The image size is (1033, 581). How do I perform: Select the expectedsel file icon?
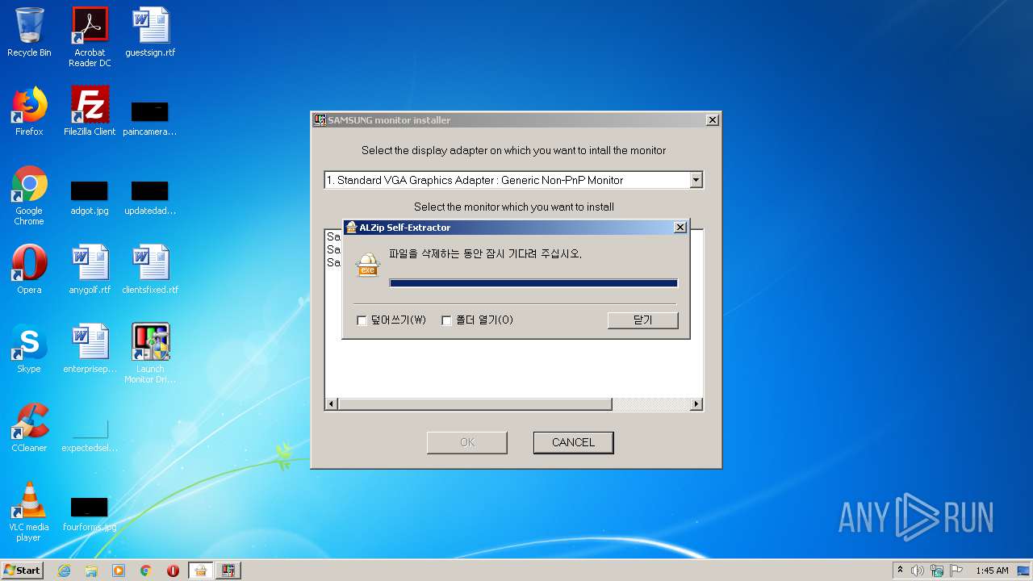90,436
